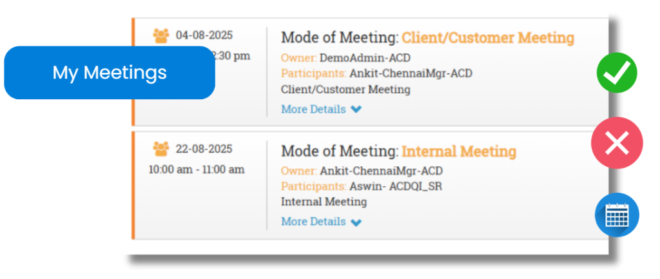The height and width of the screenshot is (279, 660).
Task: Click the red X decline icon
Action: 617,142
